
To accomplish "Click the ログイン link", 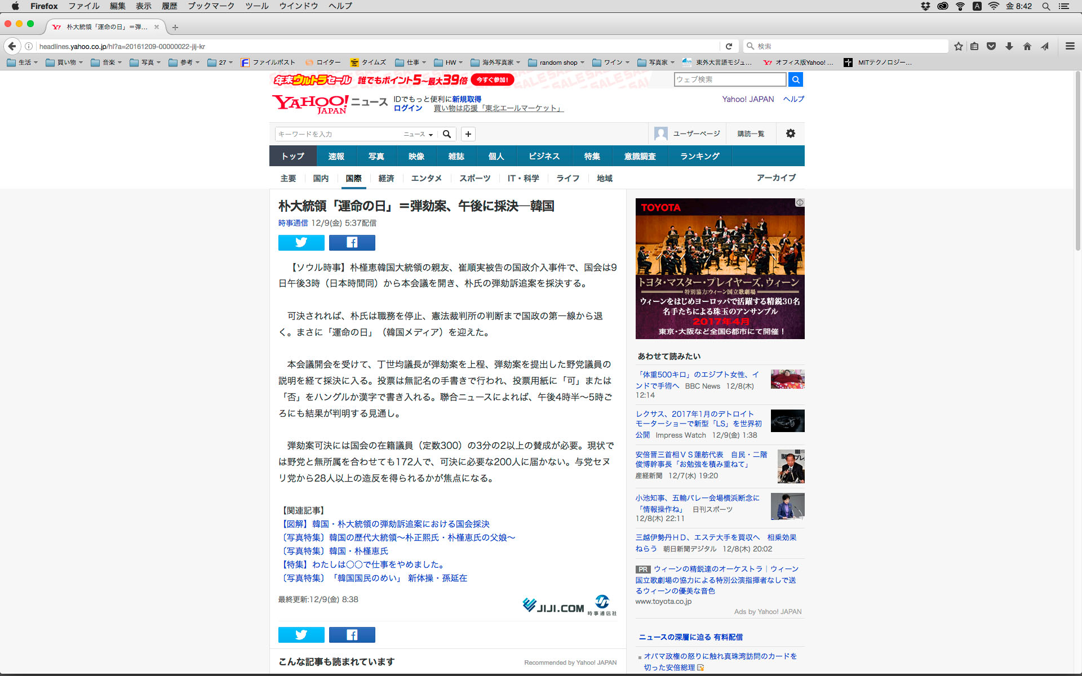I will click(x=407, y=108).
